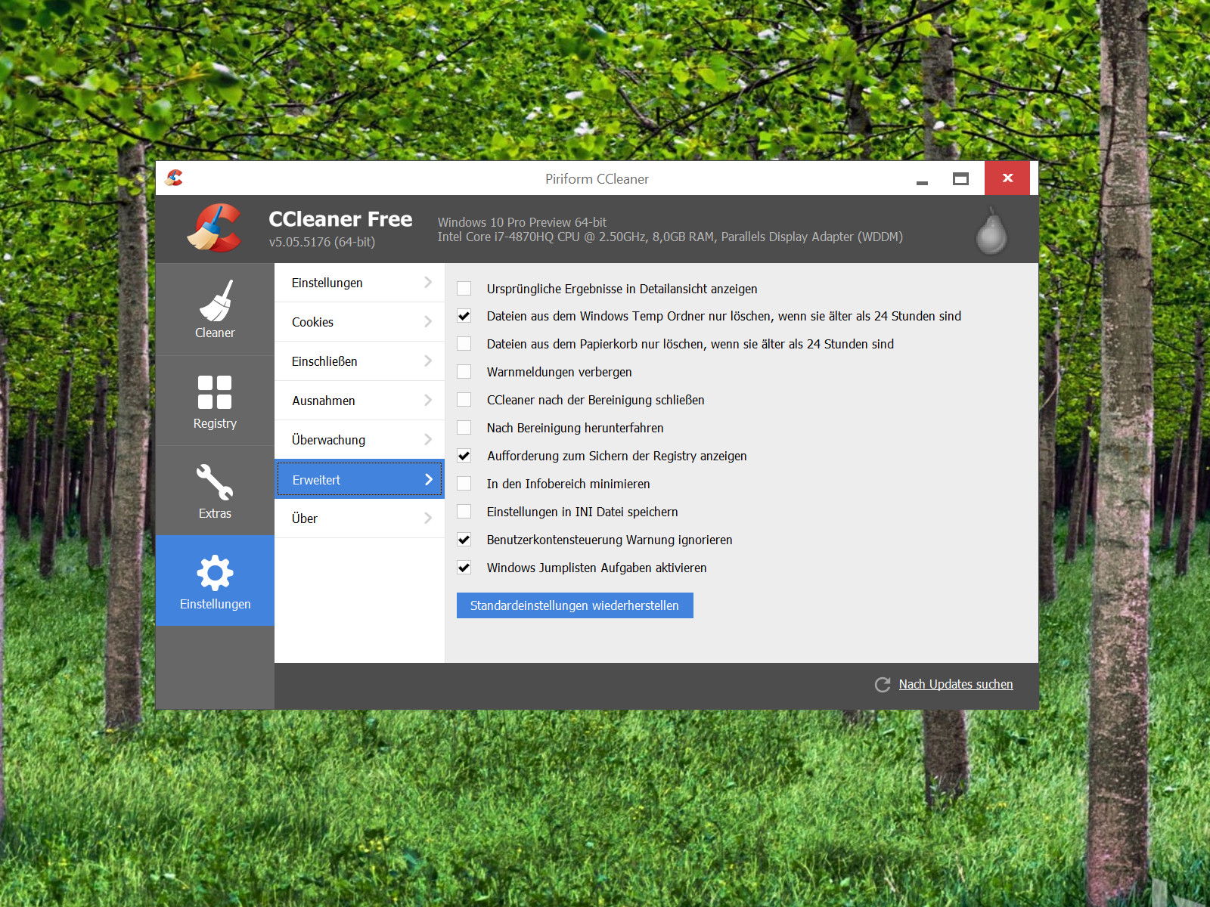Click Nach Updates suchen link
Image resolution: width=1210 pixels, height=907 pixels.
[956, 684]
